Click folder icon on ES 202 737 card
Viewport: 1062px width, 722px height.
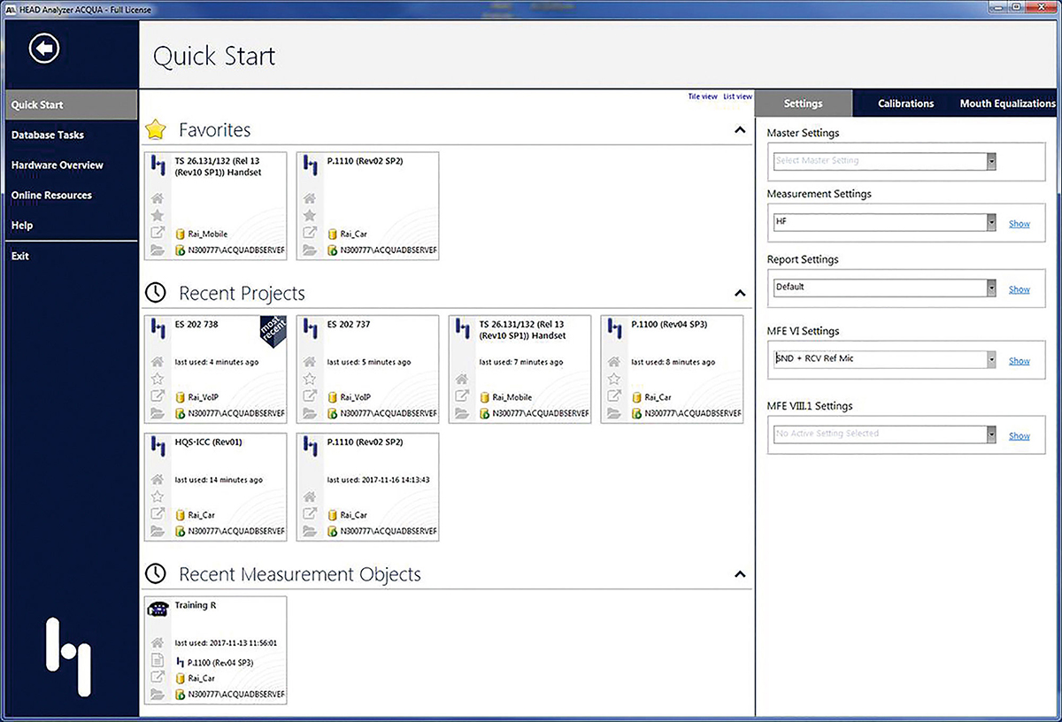(x=310, y=412)
